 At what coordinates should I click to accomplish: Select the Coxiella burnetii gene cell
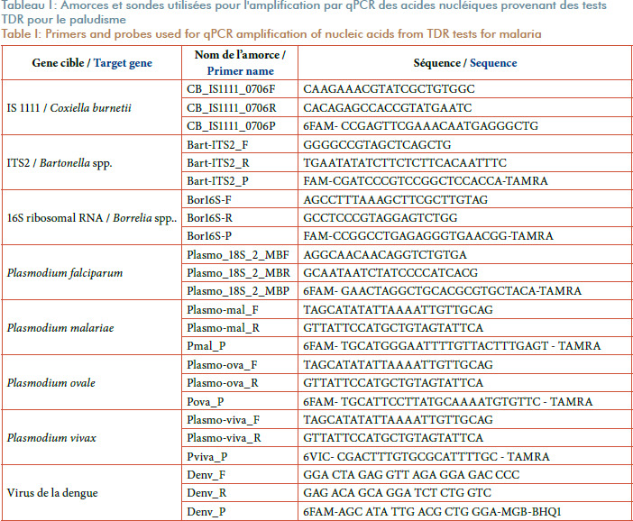click(92, 107)
